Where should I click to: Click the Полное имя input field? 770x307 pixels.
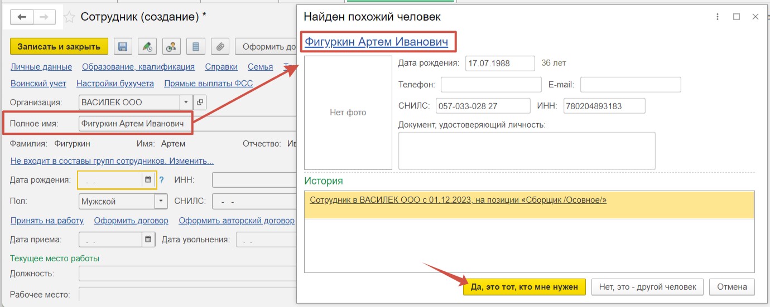click(188, 124)
